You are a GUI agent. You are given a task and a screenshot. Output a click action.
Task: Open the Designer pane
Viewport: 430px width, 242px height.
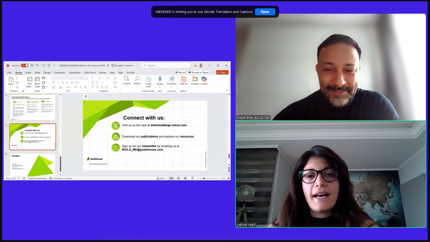click(x=195, y=81)
